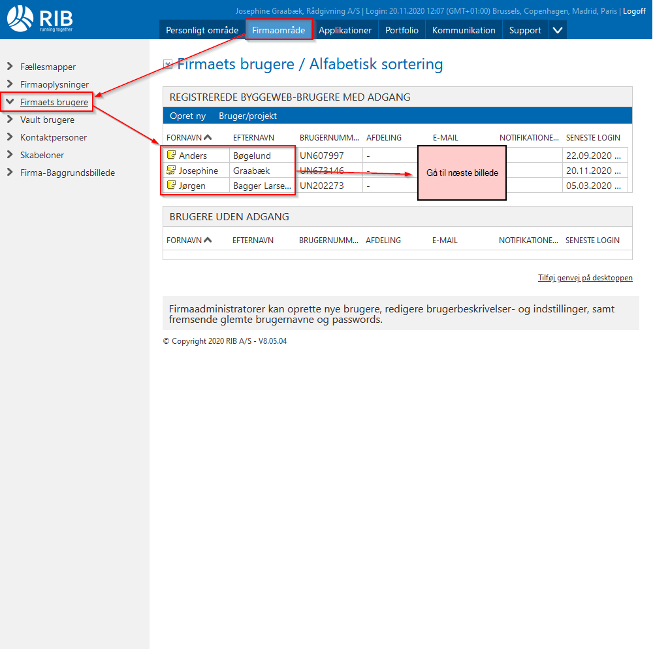Screen dimensions: 653x649
Task: Click the user icon beside Jørgen
Action: (x=171, y=186)
